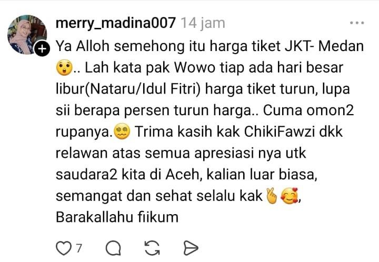Click the JKT- Medan text
The image size is (379, 262).
click(324, 46)
